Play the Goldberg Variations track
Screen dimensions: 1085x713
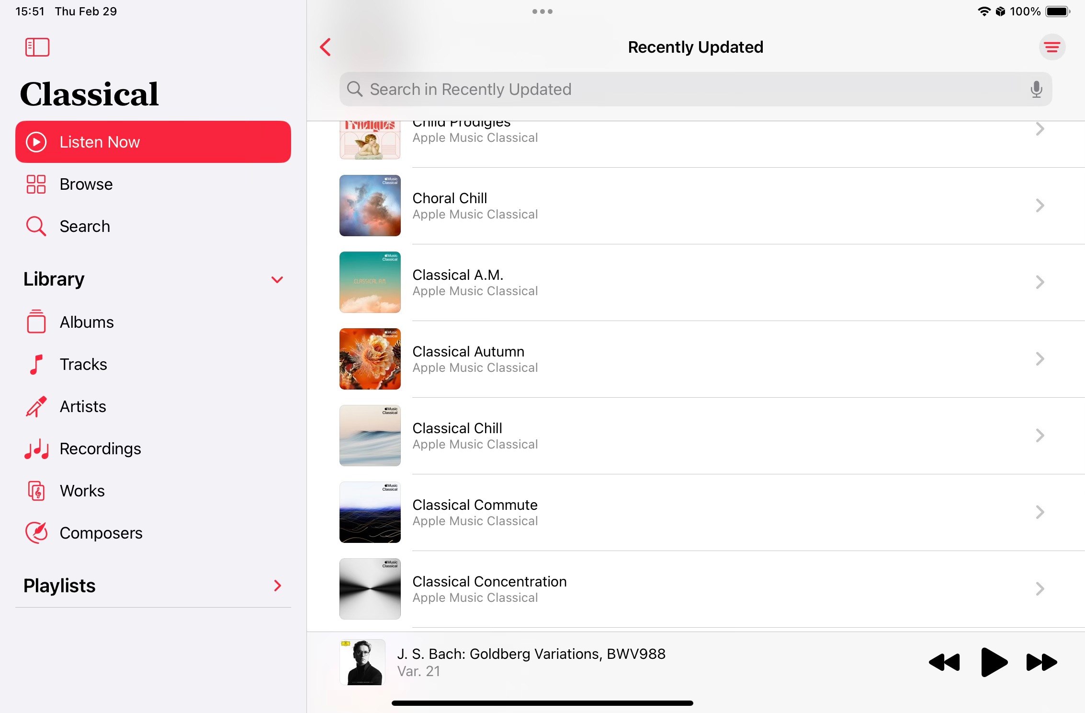(x=994, y=662)
